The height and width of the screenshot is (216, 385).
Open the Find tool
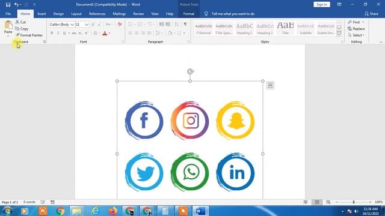tap(354, 22)
